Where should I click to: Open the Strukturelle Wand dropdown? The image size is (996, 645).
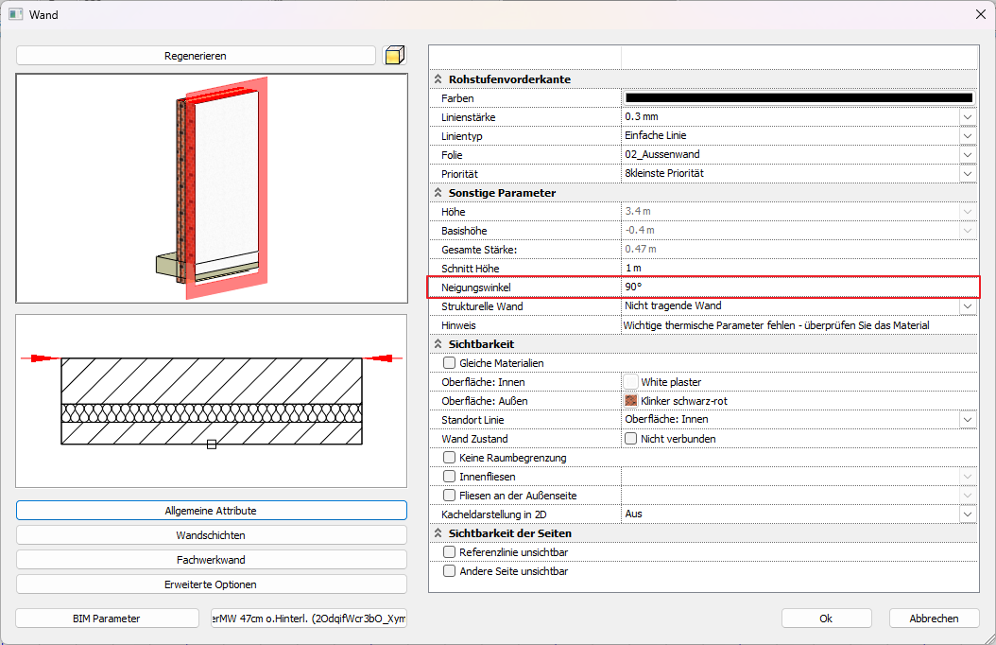pos(968,306)
